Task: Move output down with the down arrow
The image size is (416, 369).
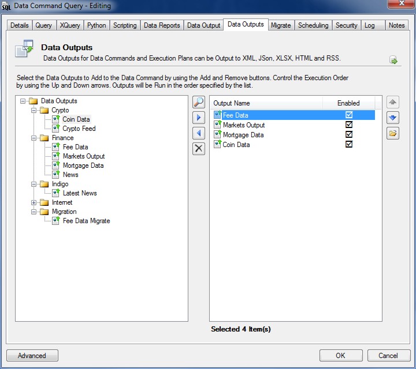Action: pos(393,118)
